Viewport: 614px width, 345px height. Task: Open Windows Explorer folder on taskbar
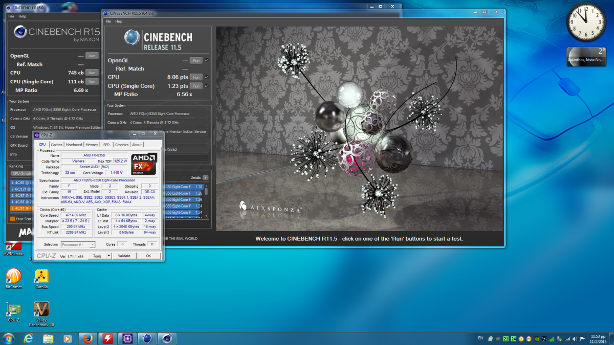(x=48, y=338)
